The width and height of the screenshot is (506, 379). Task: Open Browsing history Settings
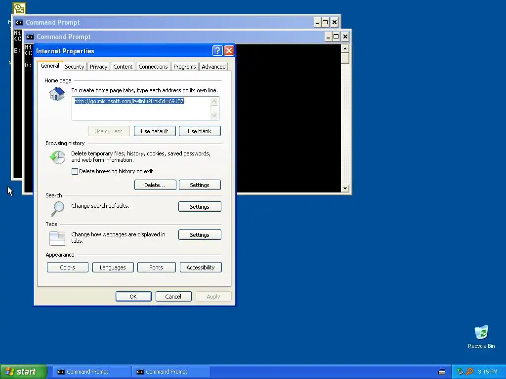point(200,185)
